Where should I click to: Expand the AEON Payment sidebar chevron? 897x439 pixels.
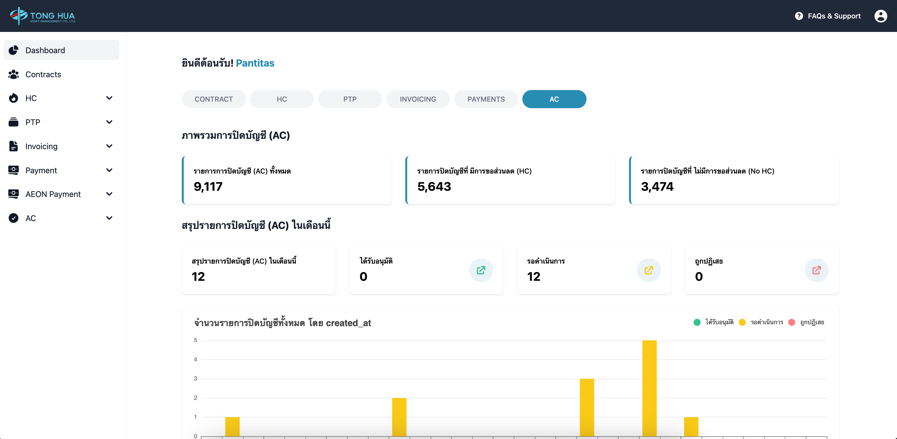[x=109, y=194]
